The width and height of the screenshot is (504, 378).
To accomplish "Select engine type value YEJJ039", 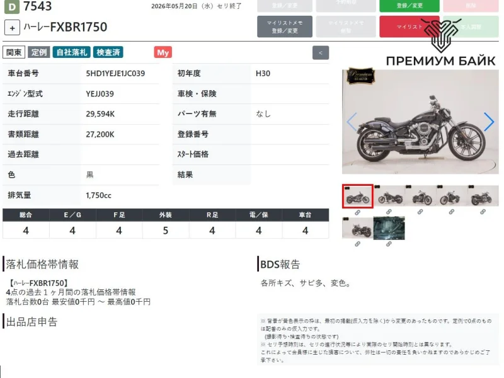I will [100, 94].
